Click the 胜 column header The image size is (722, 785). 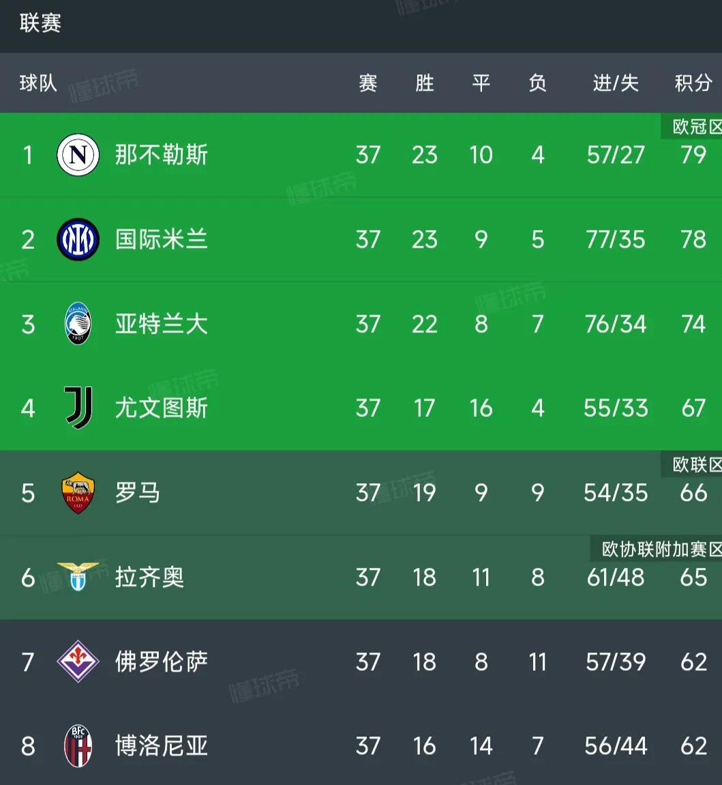coord(425,83)
